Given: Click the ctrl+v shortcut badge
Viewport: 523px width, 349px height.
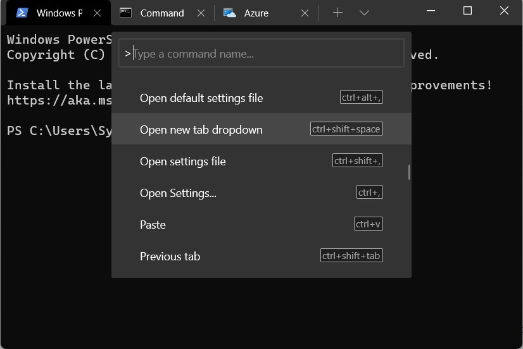Looking at the screenshot, I should [x=369, y=224].
